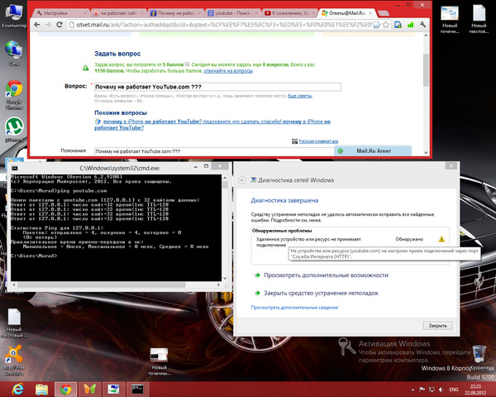This screenshot has height=397, width=496.
Task: Open Новый текстовый document at desktop left
Action: (x=14, y=323)
